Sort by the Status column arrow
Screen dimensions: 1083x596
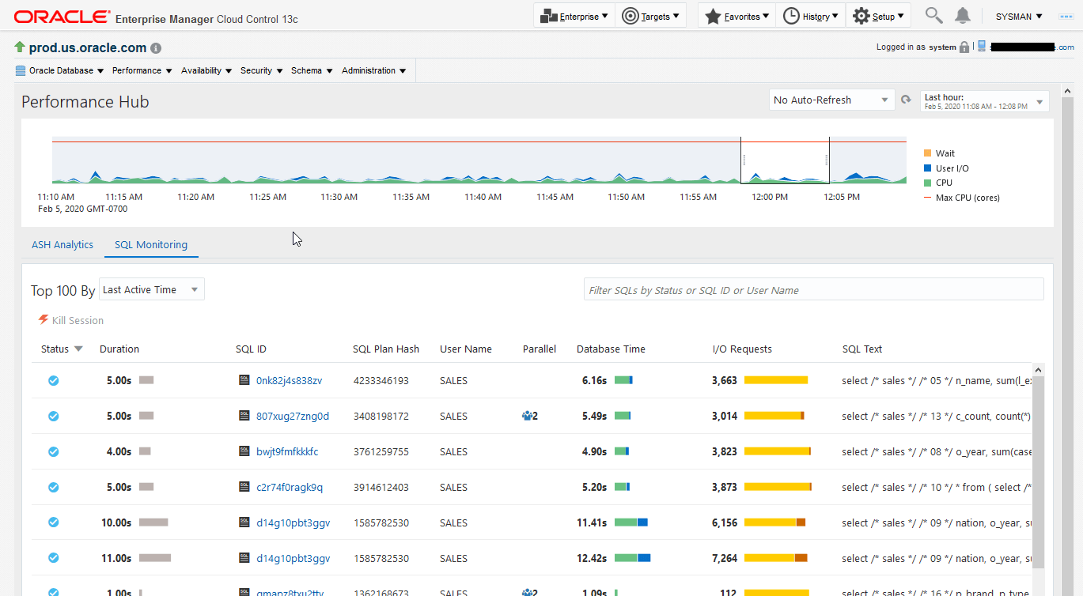pyautogui.click(x=78, y=349)
